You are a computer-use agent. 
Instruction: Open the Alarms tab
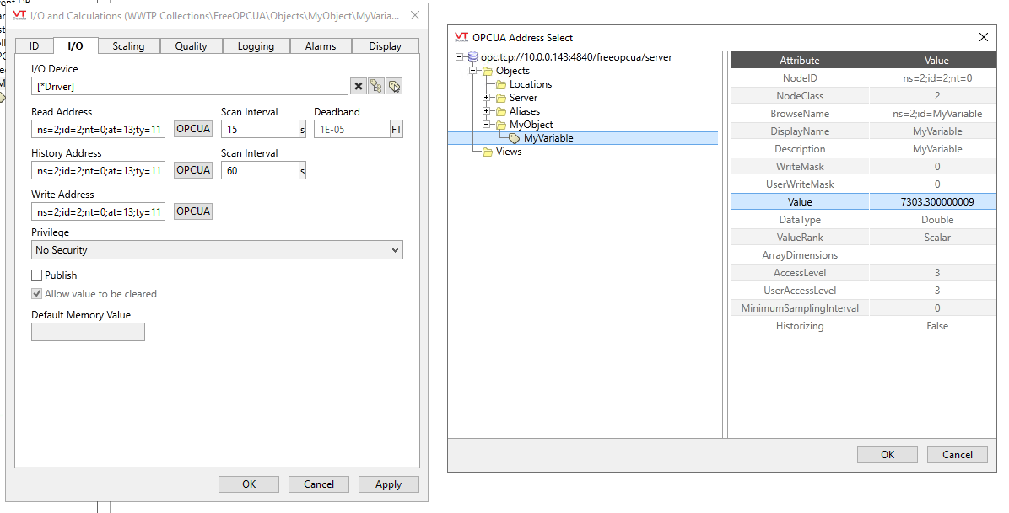click(x=321, y=46)
